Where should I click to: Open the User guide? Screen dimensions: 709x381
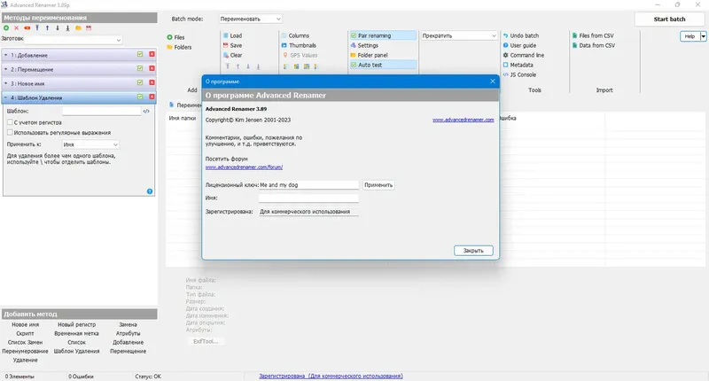pyautogui.click(x=519, y=45)
